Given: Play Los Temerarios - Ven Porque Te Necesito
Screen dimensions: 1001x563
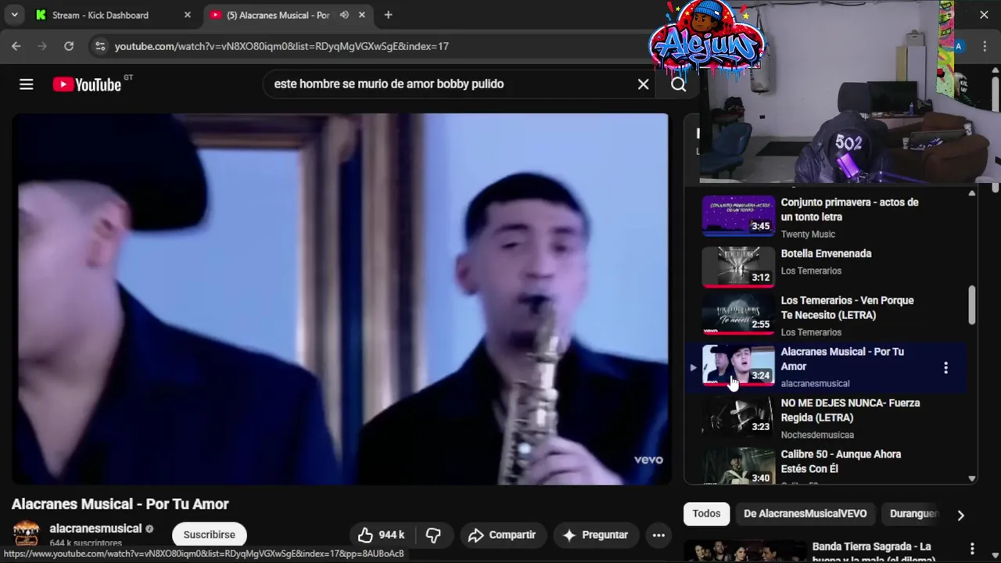Looking at the screenshot, I should click(x=847, y=308).
